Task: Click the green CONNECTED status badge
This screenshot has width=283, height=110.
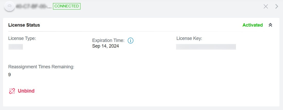Action: [67, 6]
